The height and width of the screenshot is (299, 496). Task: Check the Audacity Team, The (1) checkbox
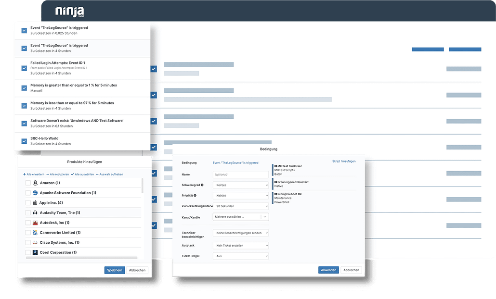pyautogui.click(x=28, y=213)
